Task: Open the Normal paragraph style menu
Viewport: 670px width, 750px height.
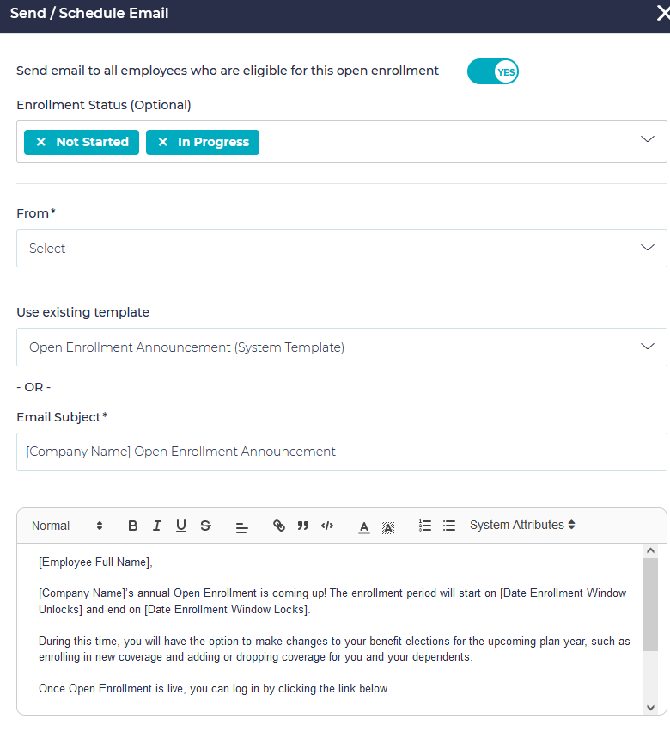Action: (x=64, y=525)
